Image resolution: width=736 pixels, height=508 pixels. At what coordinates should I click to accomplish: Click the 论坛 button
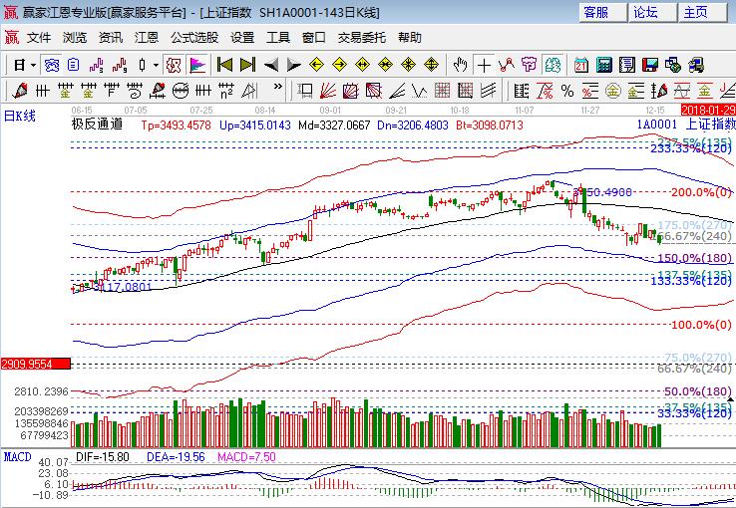coord(645,12)
